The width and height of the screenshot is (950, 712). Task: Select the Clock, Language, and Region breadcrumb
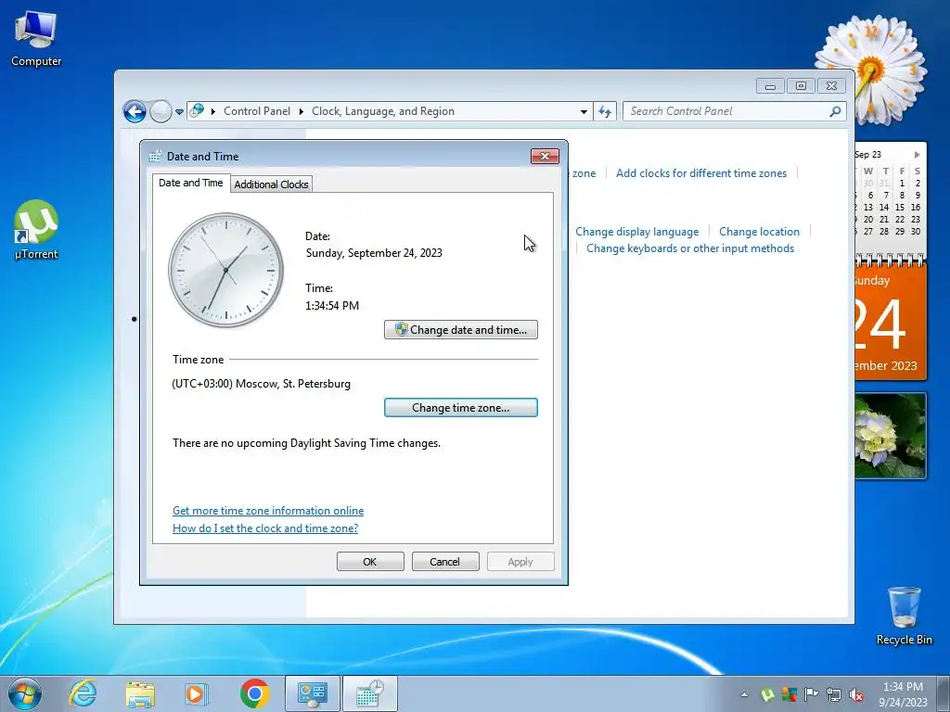tap(383, 111)
